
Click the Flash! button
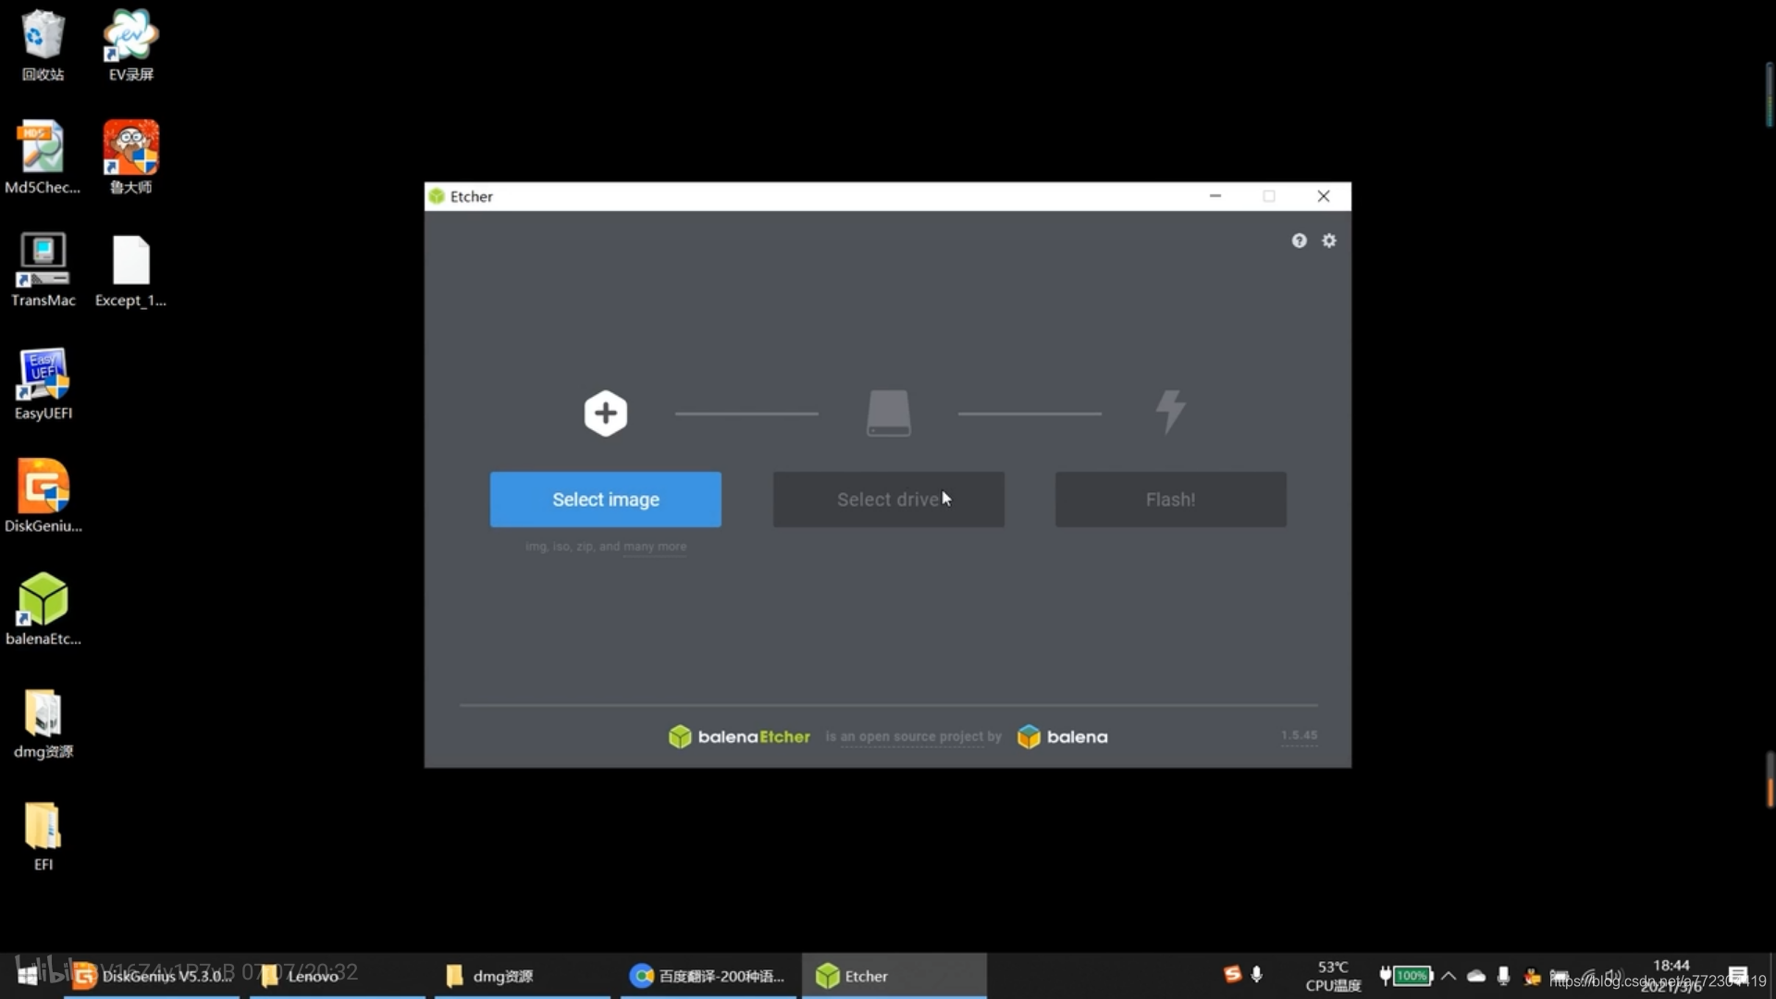pos(1170,499)
